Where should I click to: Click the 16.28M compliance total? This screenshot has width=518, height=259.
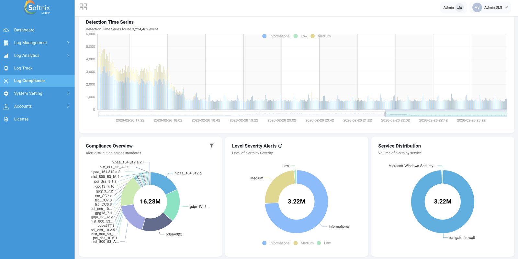pos(150,202)
